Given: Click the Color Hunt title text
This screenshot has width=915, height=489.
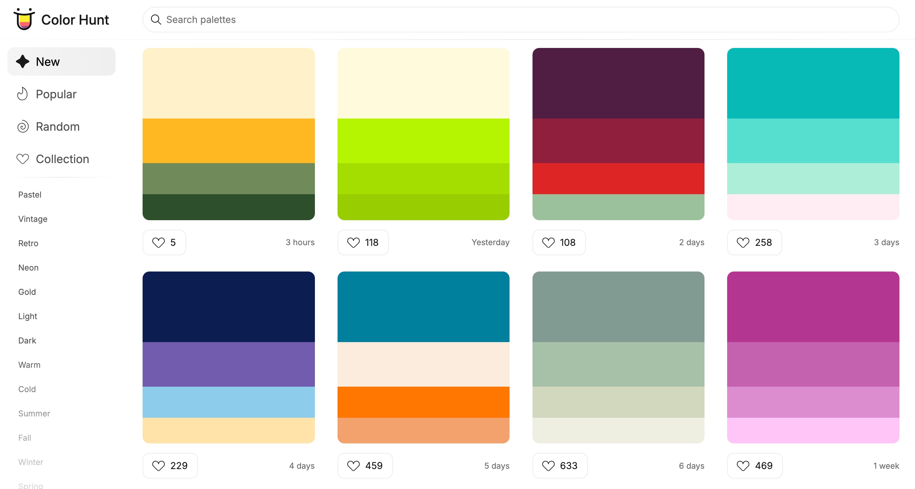Looking at the screenshot, I should (x=75, y=20).
